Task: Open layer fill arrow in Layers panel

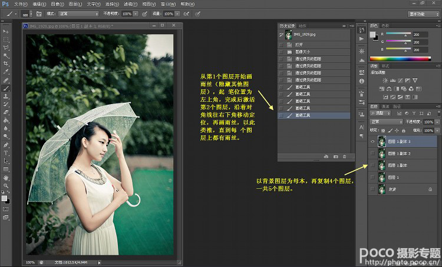Action: click(x=437, y=131)
